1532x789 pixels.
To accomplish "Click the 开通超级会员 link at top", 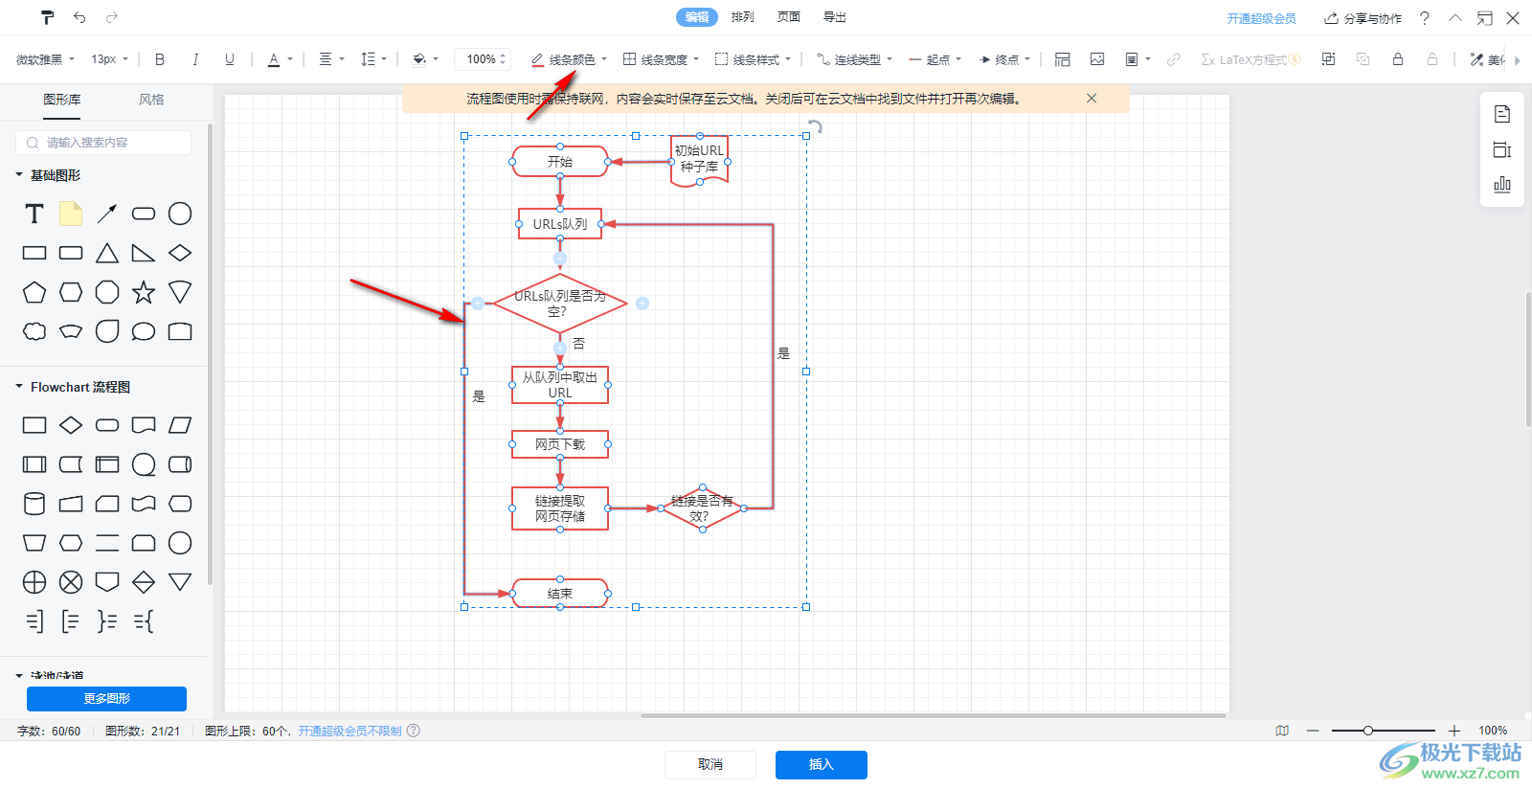I will tap(1262, 18).
